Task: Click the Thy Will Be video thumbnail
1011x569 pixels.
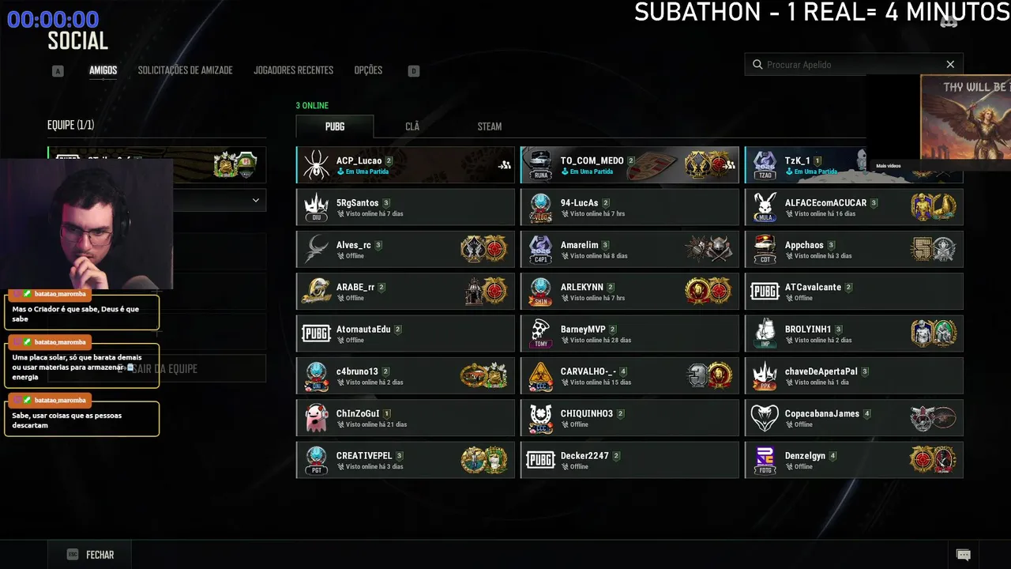Action: (965, 117)
